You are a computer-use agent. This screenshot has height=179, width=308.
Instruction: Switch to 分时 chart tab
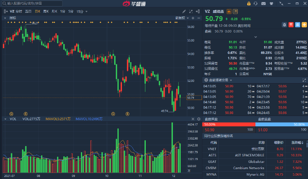(19, 12)
